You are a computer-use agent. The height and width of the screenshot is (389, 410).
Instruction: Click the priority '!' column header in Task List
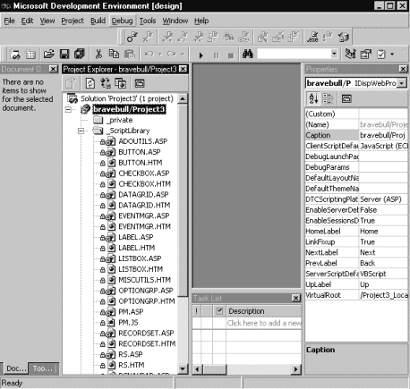coord(196,311)
